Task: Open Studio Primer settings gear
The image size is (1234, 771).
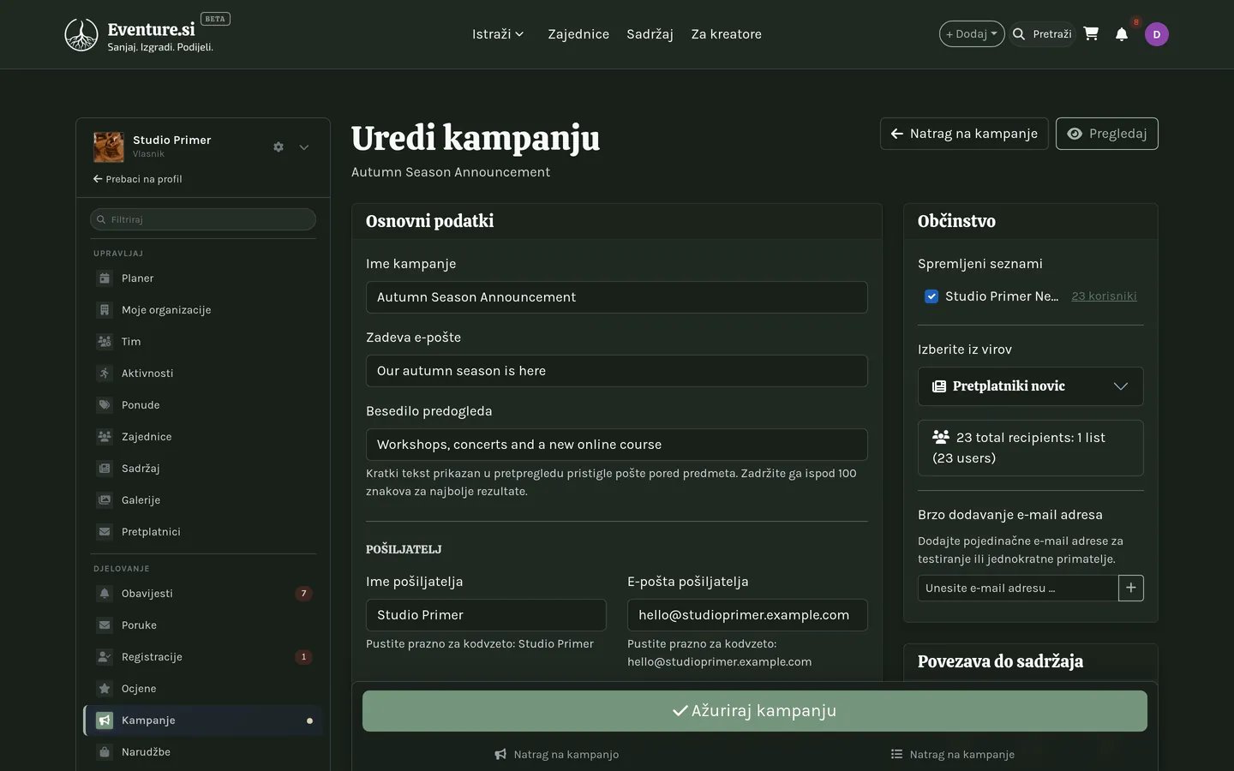Action: coord(279,147)
